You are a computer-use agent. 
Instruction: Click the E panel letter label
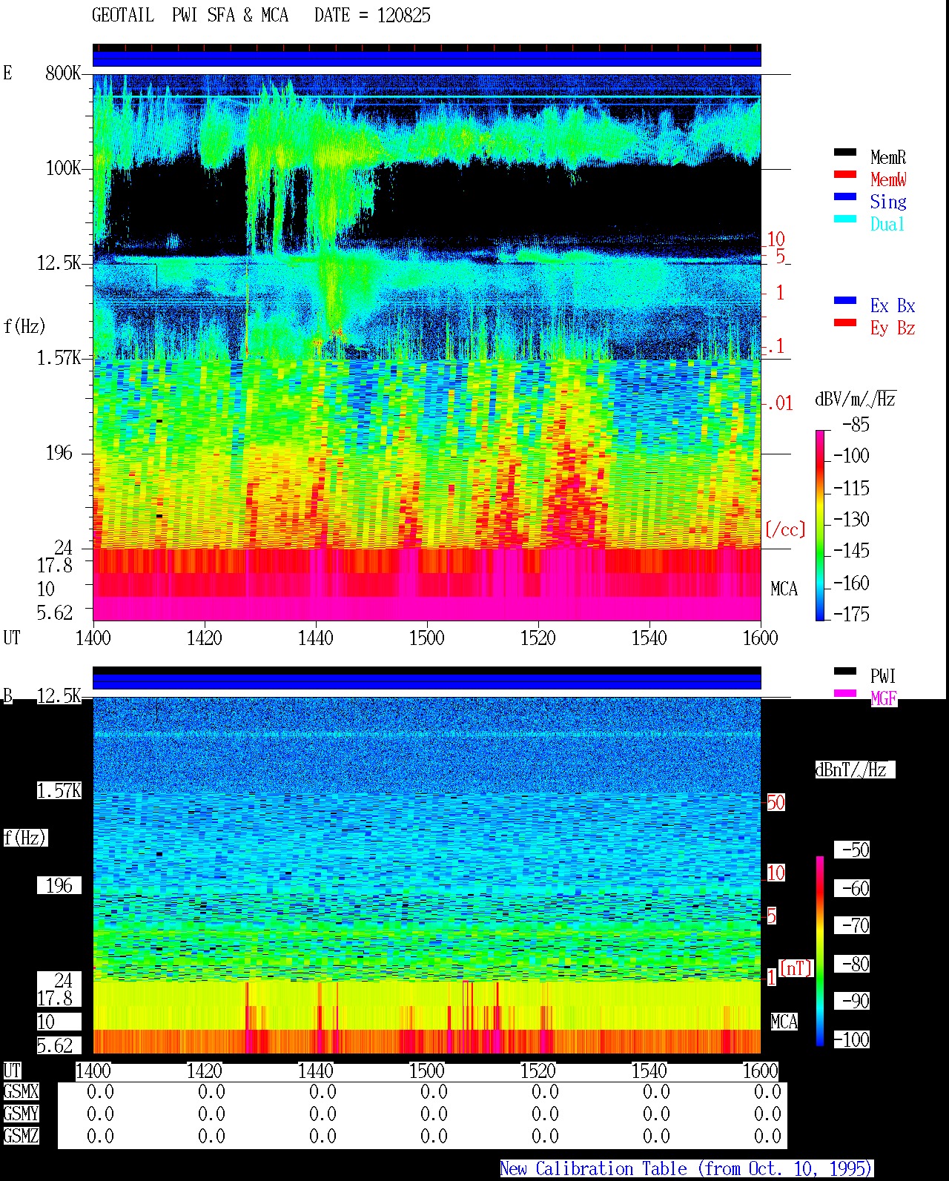click(x=7, y=73)
